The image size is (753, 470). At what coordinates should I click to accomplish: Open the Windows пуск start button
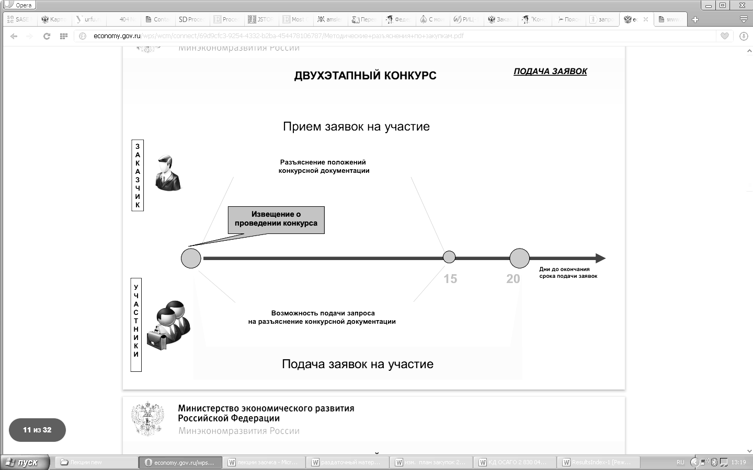coord(25,462)
